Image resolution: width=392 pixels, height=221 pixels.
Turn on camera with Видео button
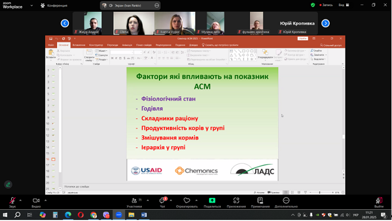click(36, 200)
